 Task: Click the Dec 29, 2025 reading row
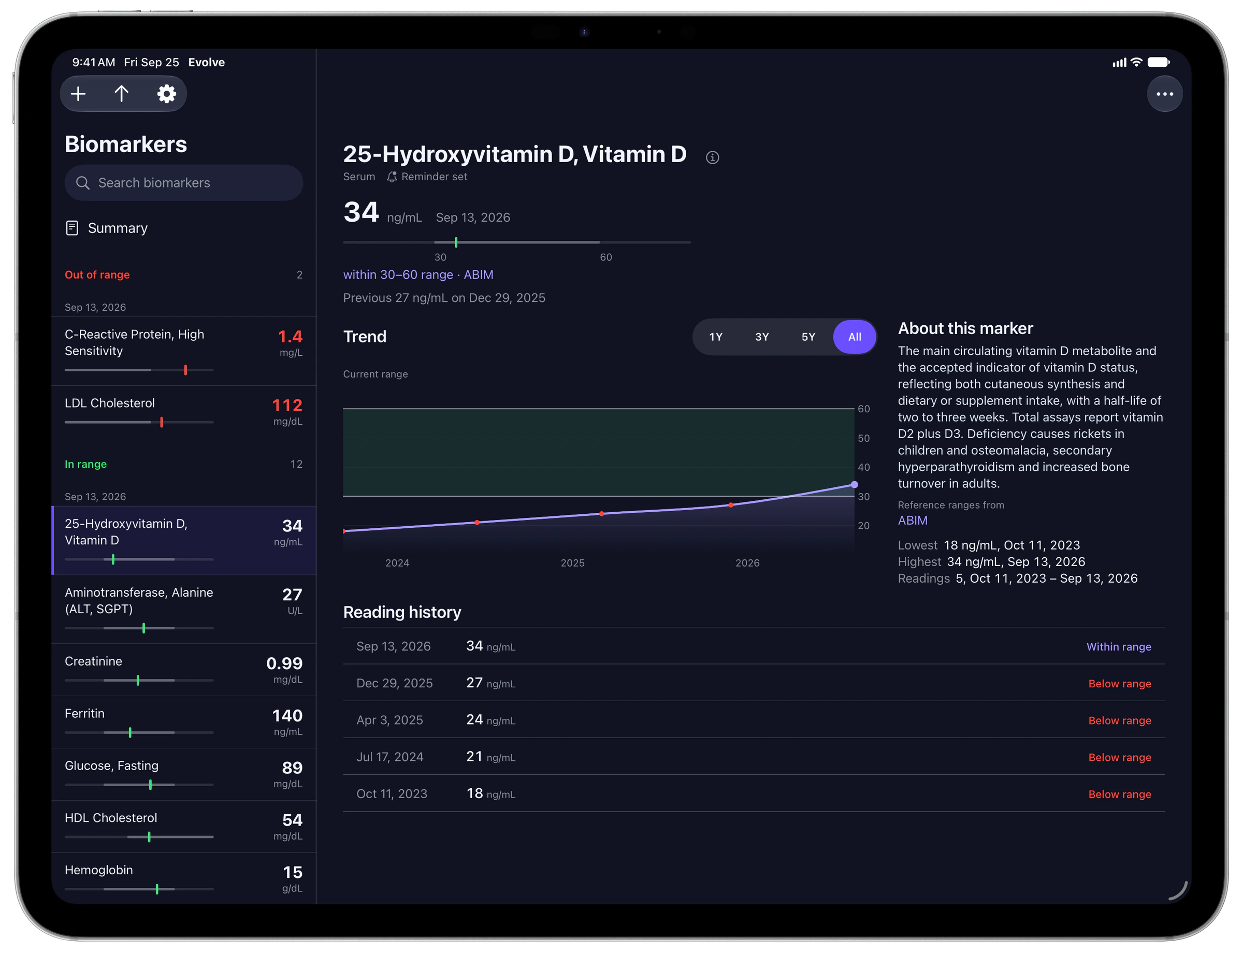coord(754,683)
